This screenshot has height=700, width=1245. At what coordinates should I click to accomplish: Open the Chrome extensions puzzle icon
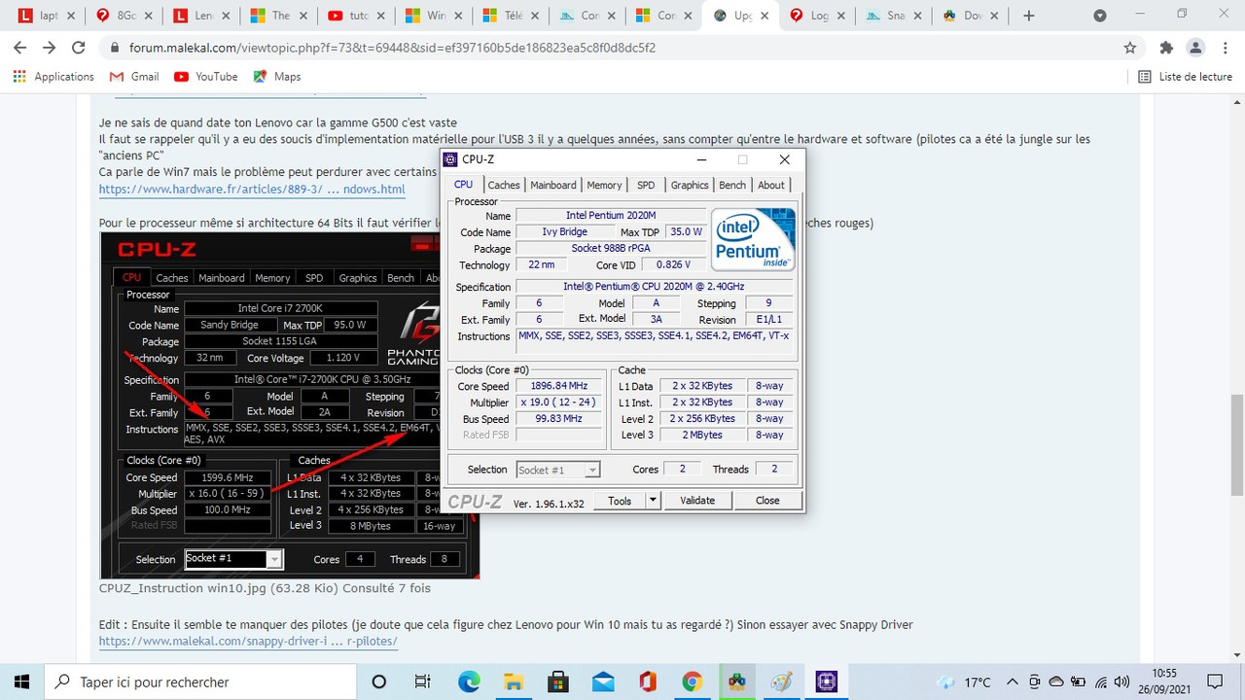pyautogui.click(x=1166, y=48)
